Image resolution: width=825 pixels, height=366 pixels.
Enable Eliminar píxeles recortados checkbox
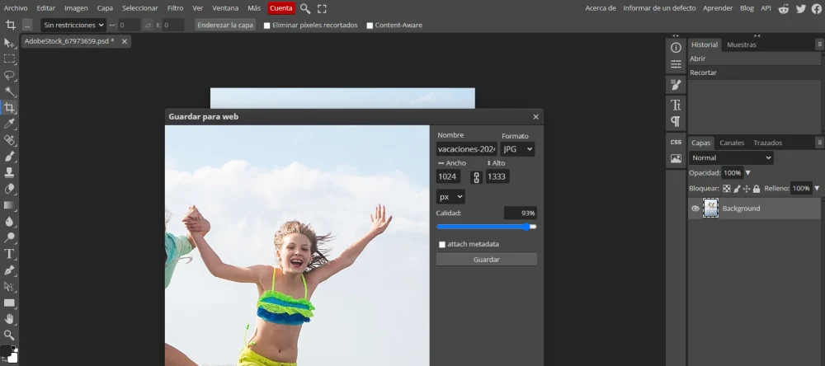pos(266,26)
